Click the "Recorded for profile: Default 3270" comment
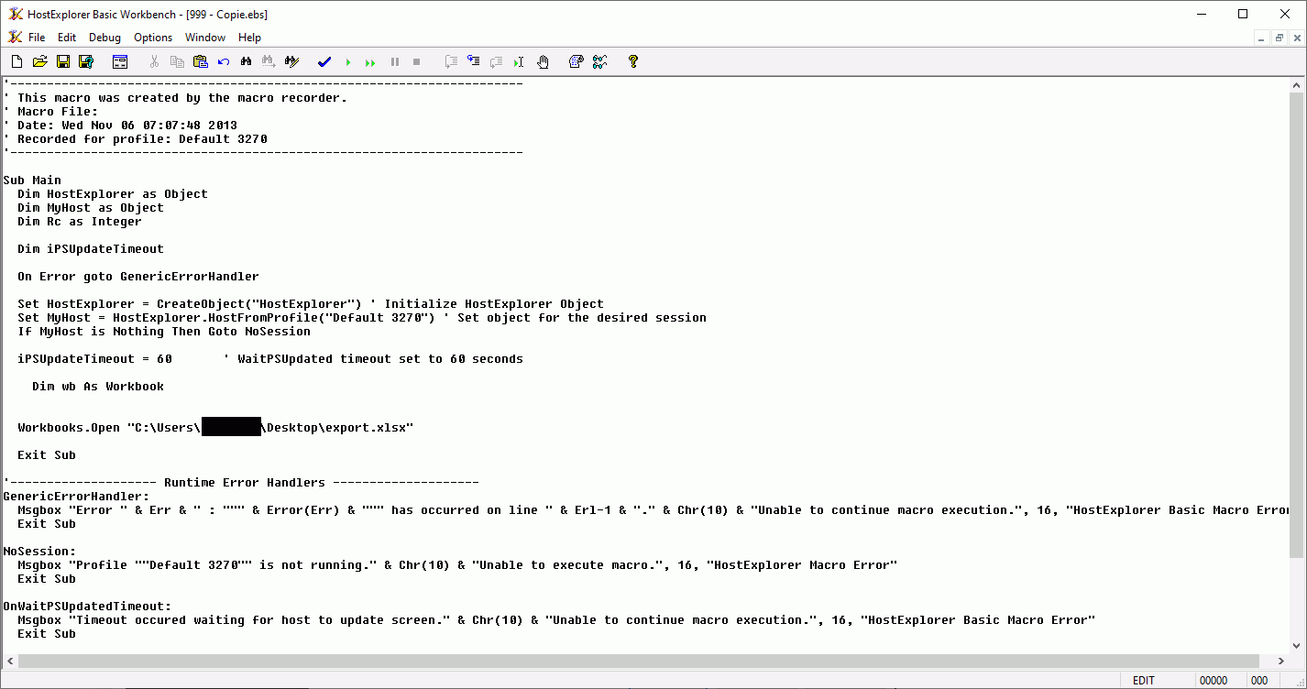 135,139
